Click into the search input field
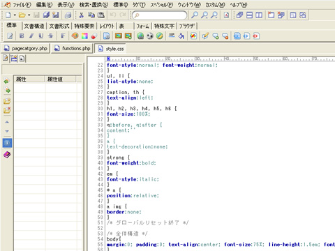 coord(160,15)
